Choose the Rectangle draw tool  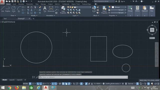(x=23, y=7)
